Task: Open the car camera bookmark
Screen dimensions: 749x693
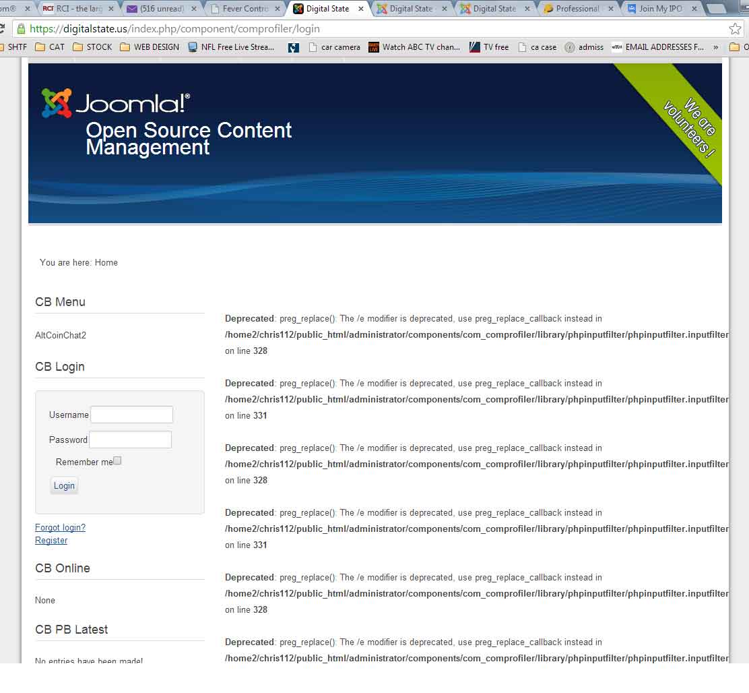Action: tap(335, 47)
